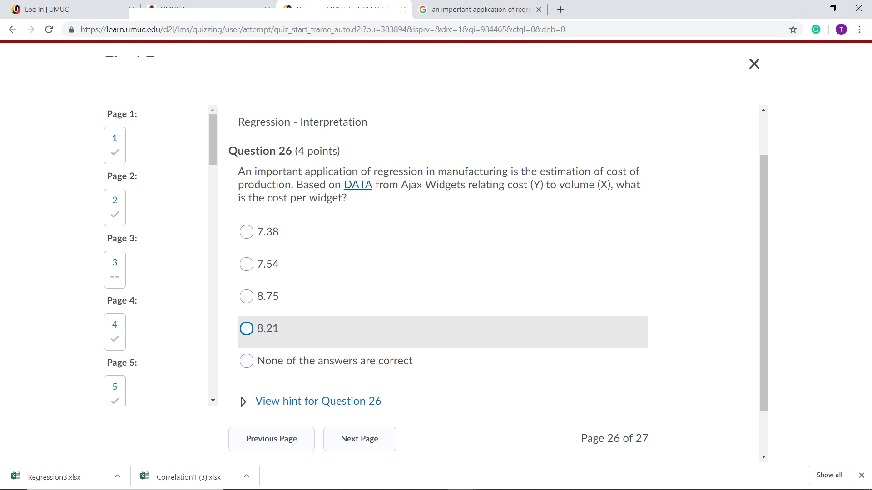Click the Page 2 navigation icon
The image size is (872, 490).
point(114,207)
